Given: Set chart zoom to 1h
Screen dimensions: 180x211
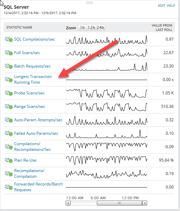Looking at the screenshot, I should tap(82, 28).
